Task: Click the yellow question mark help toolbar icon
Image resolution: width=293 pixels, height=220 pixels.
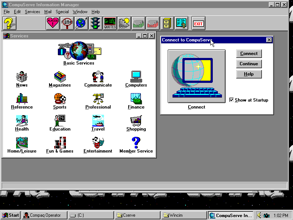Action: click(10, 23)
